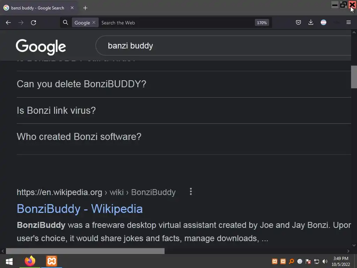The width and height of the screenshot is (357, 268).
Task: Open the volume speaker tray icon
Action: (x=325, y=261)
